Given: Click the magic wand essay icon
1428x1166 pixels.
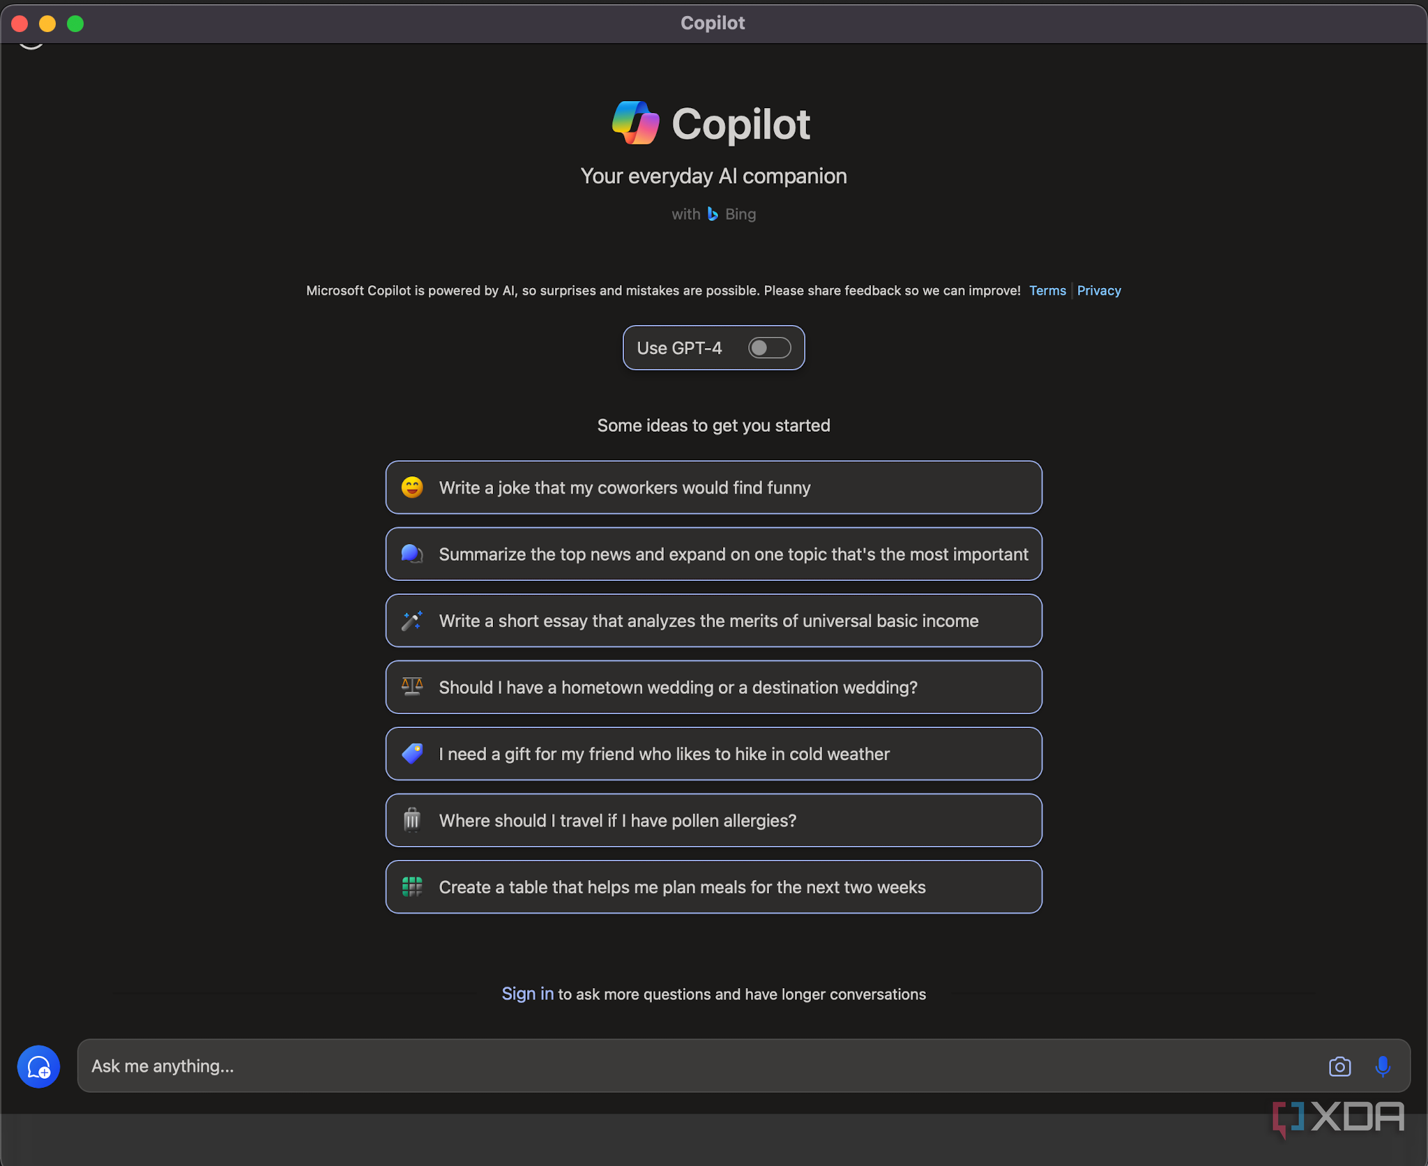Looking at the screenshot, I should click(x=412, y=621).
